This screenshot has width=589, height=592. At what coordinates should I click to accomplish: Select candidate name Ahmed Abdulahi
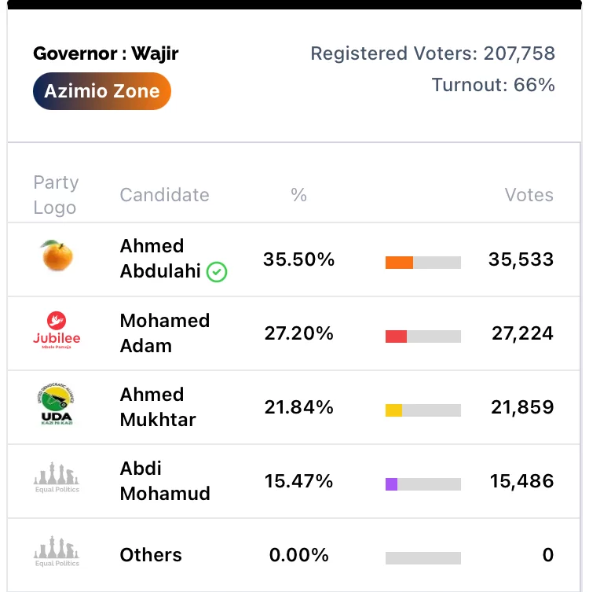click(160, 259)
